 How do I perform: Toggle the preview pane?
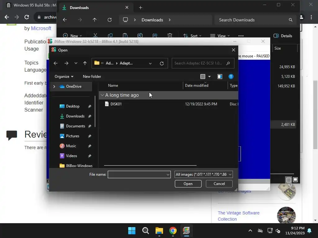click(x=220, y=77)
